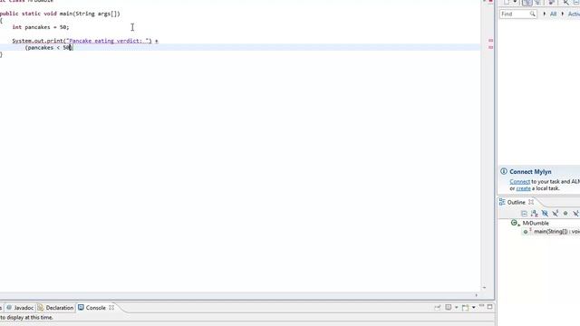Click the horizontal scrollbar right arrow
The height and width of the screenshot is (326, 580).
pos(476,295)
